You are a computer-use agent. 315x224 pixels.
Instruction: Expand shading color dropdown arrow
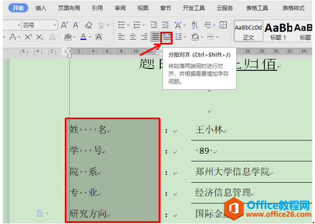click(x=202, y=37)
